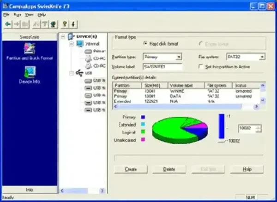This screenshot has height=202, width=277.
Task: Click the globe icon in toolbar
Action: click(53, 24)
